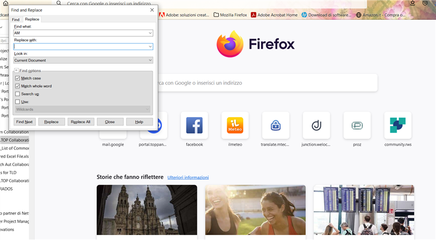This screenshot has width=436, height=240.
Task: Select "er Project Manag" entry in the left list
Action: point(15,221)
